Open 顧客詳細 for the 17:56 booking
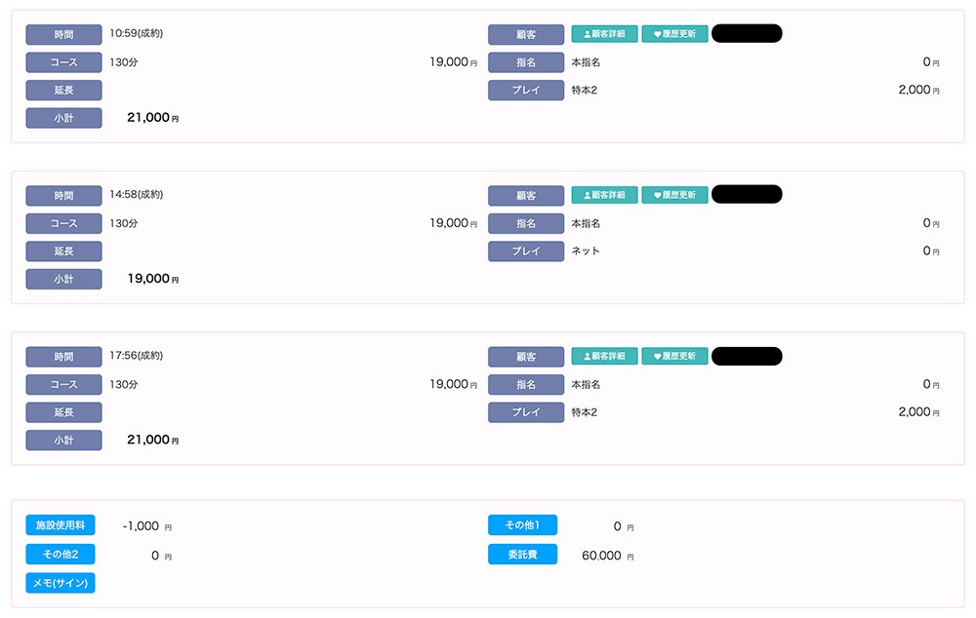The width and height of the screenshot is (976, 618). tap(604, 357)
